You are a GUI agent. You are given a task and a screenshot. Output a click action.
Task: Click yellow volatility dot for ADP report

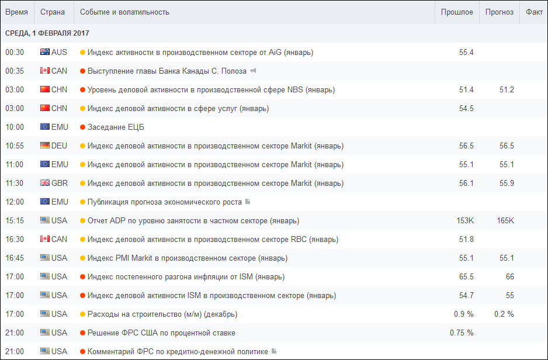pos(83,220)
